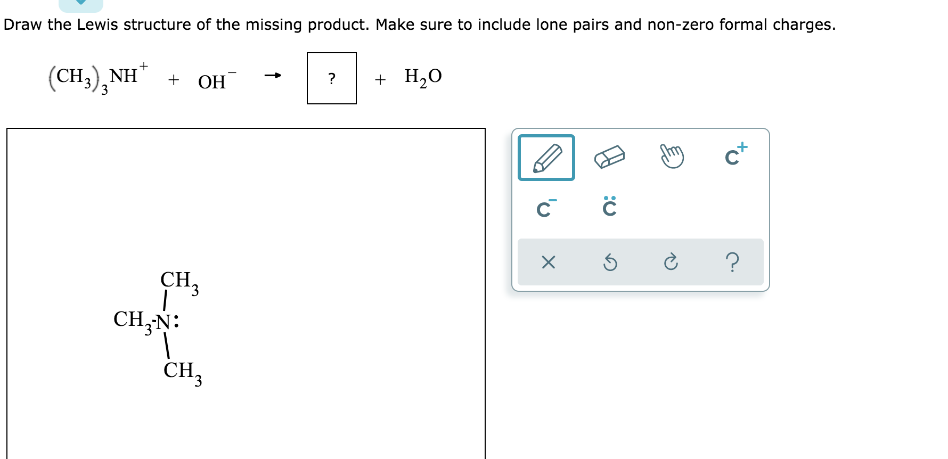Clear the drawing with the X icon
The height and width of the screenshot is (459, 948).
coord(549,262)
